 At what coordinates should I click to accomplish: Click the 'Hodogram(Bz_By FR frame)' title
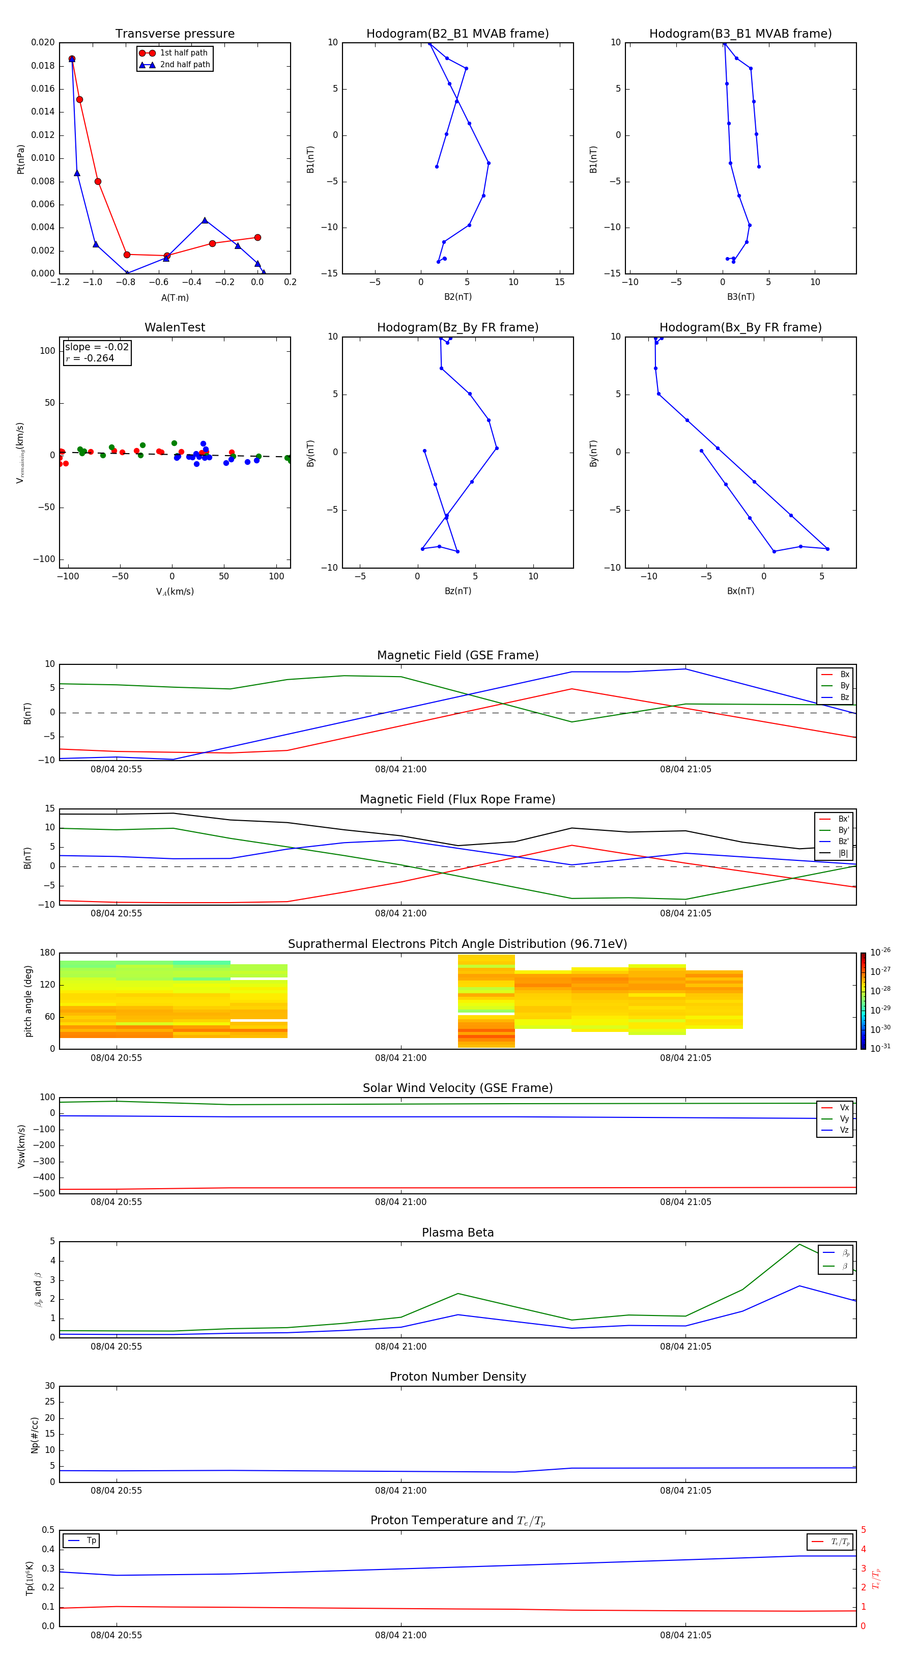(x=457, y=327)
